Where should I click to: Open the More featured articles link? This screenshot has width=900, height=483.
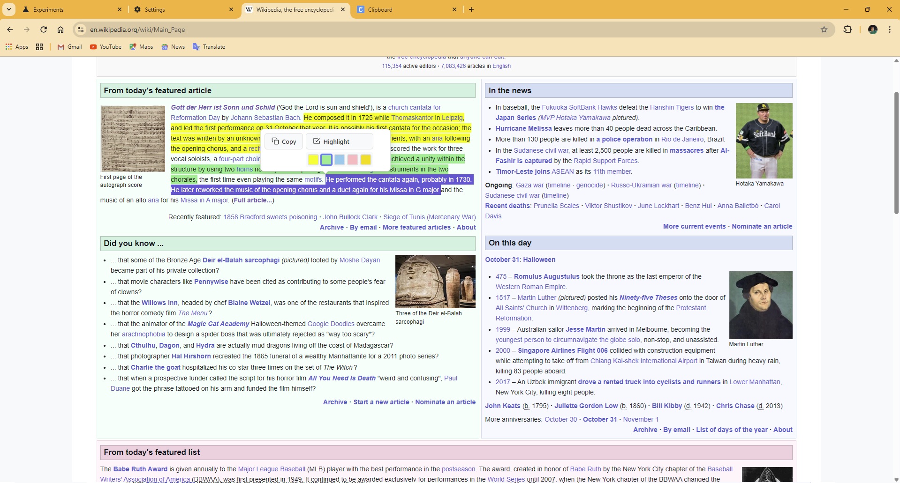(x=416, y=227)
